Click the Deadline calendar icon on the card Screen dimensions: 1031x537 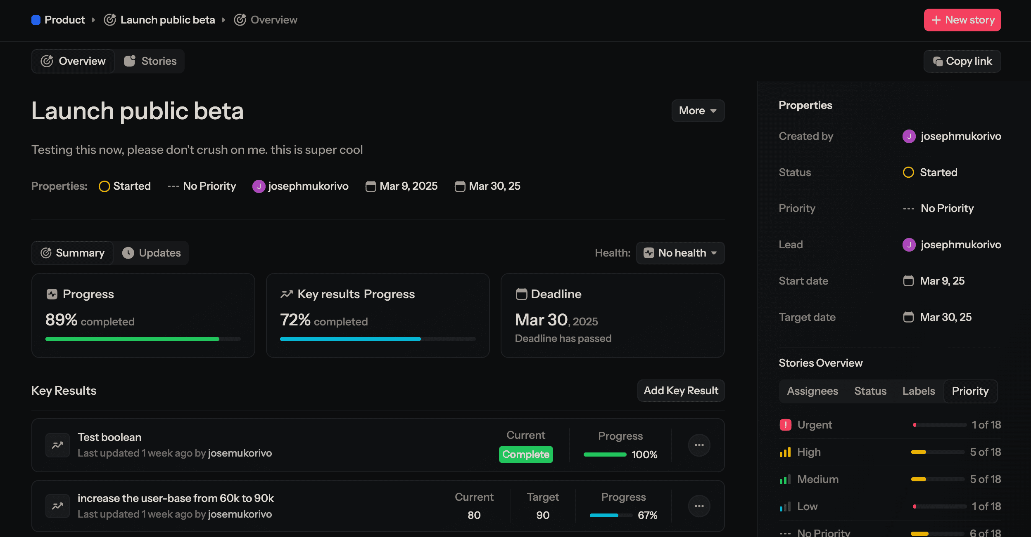(x=521, y=294)
